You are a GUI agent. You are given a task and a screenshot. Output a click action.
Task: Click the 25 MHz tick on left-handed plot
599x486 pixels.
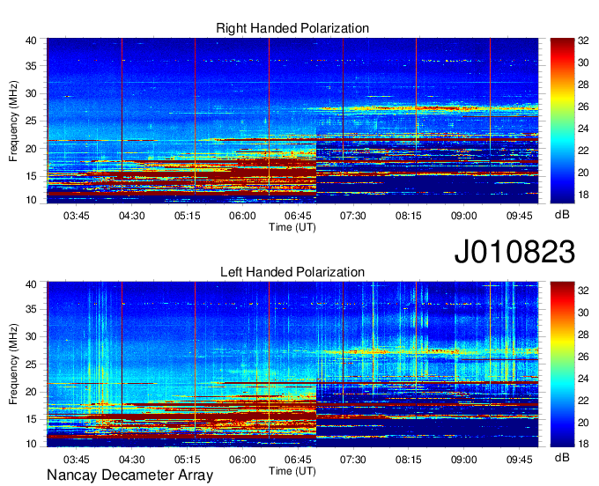click(x=31, y=364)
